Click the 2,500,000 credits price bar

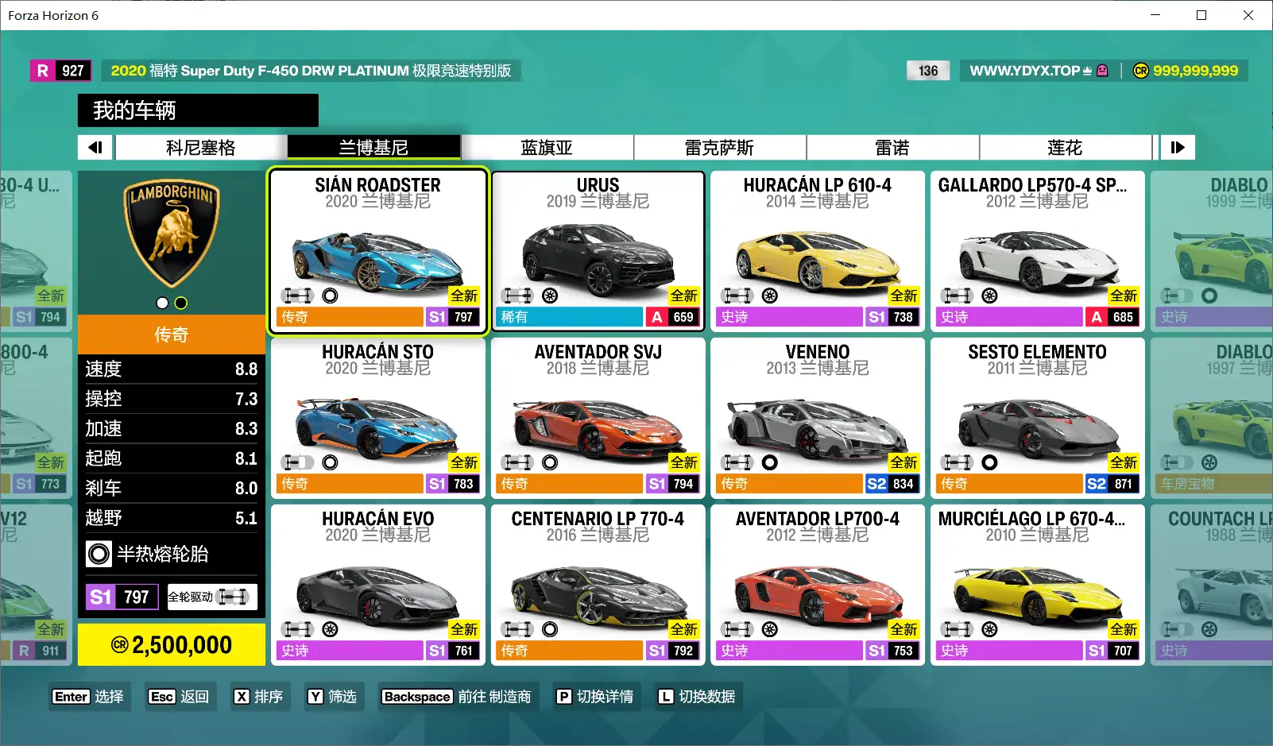(x=172, y=644)
